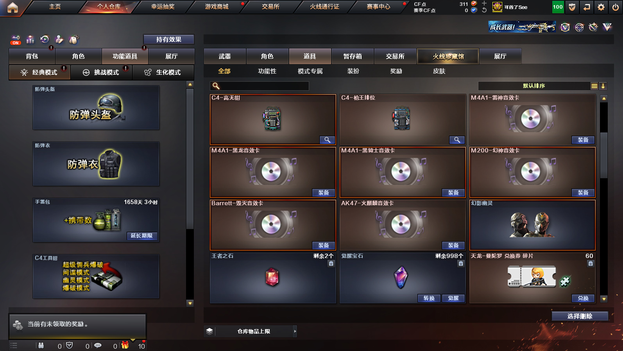Screen dimensions: 623x351
Task: Click the home icon in top-left corner
Action: click(13, 7)
